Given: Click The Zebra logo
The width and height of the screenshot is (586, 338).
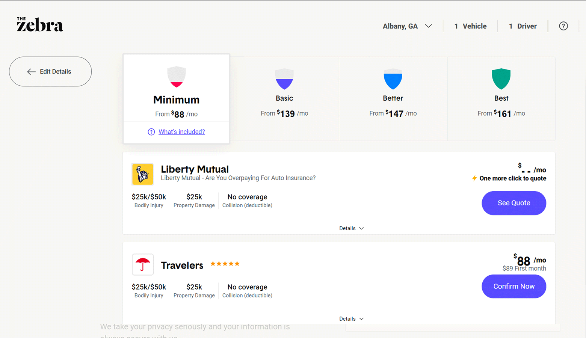Looking at the screenshot, I should pyautogui.click(x=40, y=24).
